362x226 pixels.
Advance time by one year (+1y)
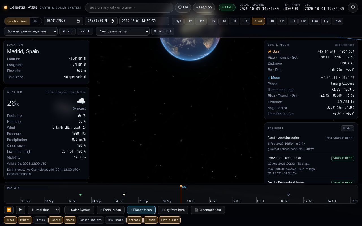point(326,21)
